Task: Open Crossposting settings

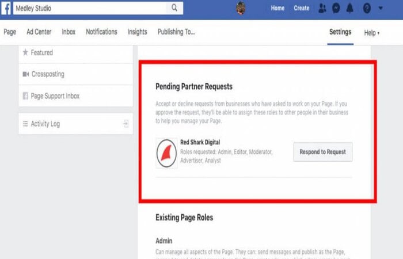Action: tap(76, 74)
